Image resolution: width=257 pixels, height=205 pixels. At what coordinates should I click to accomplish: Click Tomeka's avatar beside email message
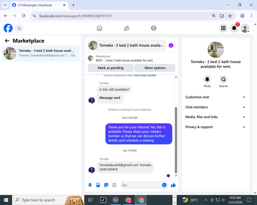(x=91, y=170)
